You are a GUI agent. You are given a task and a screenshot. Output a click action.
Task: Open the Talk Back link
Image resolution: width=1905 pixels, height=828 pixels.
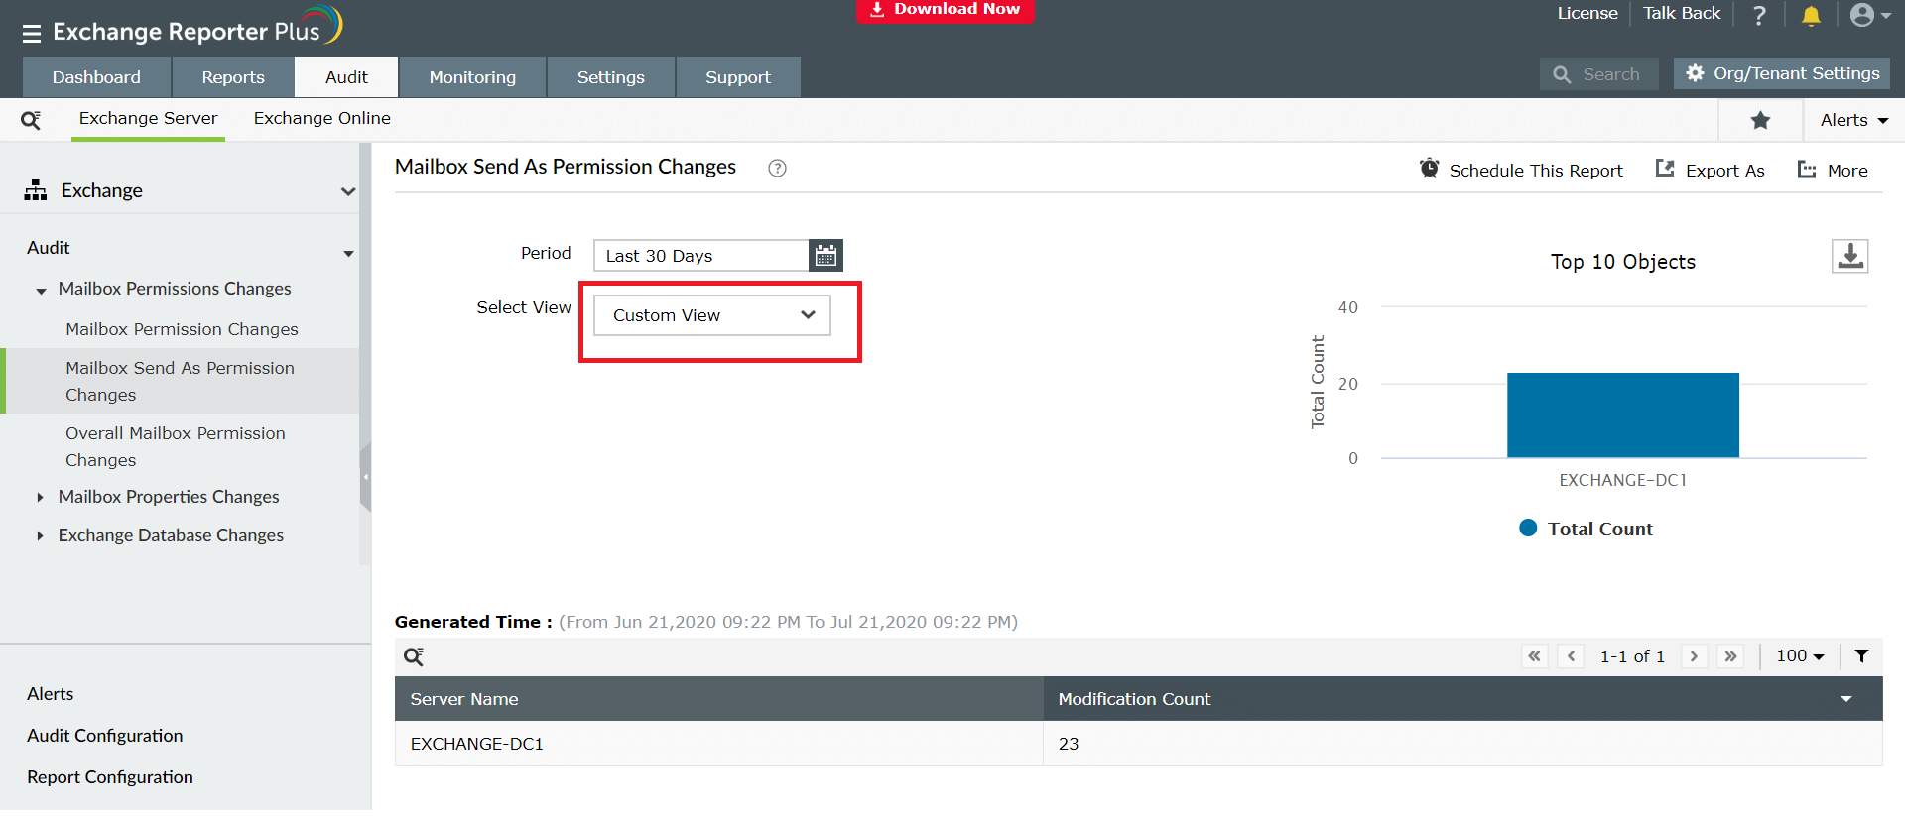pyautogui.click(x=1682, y=13)
